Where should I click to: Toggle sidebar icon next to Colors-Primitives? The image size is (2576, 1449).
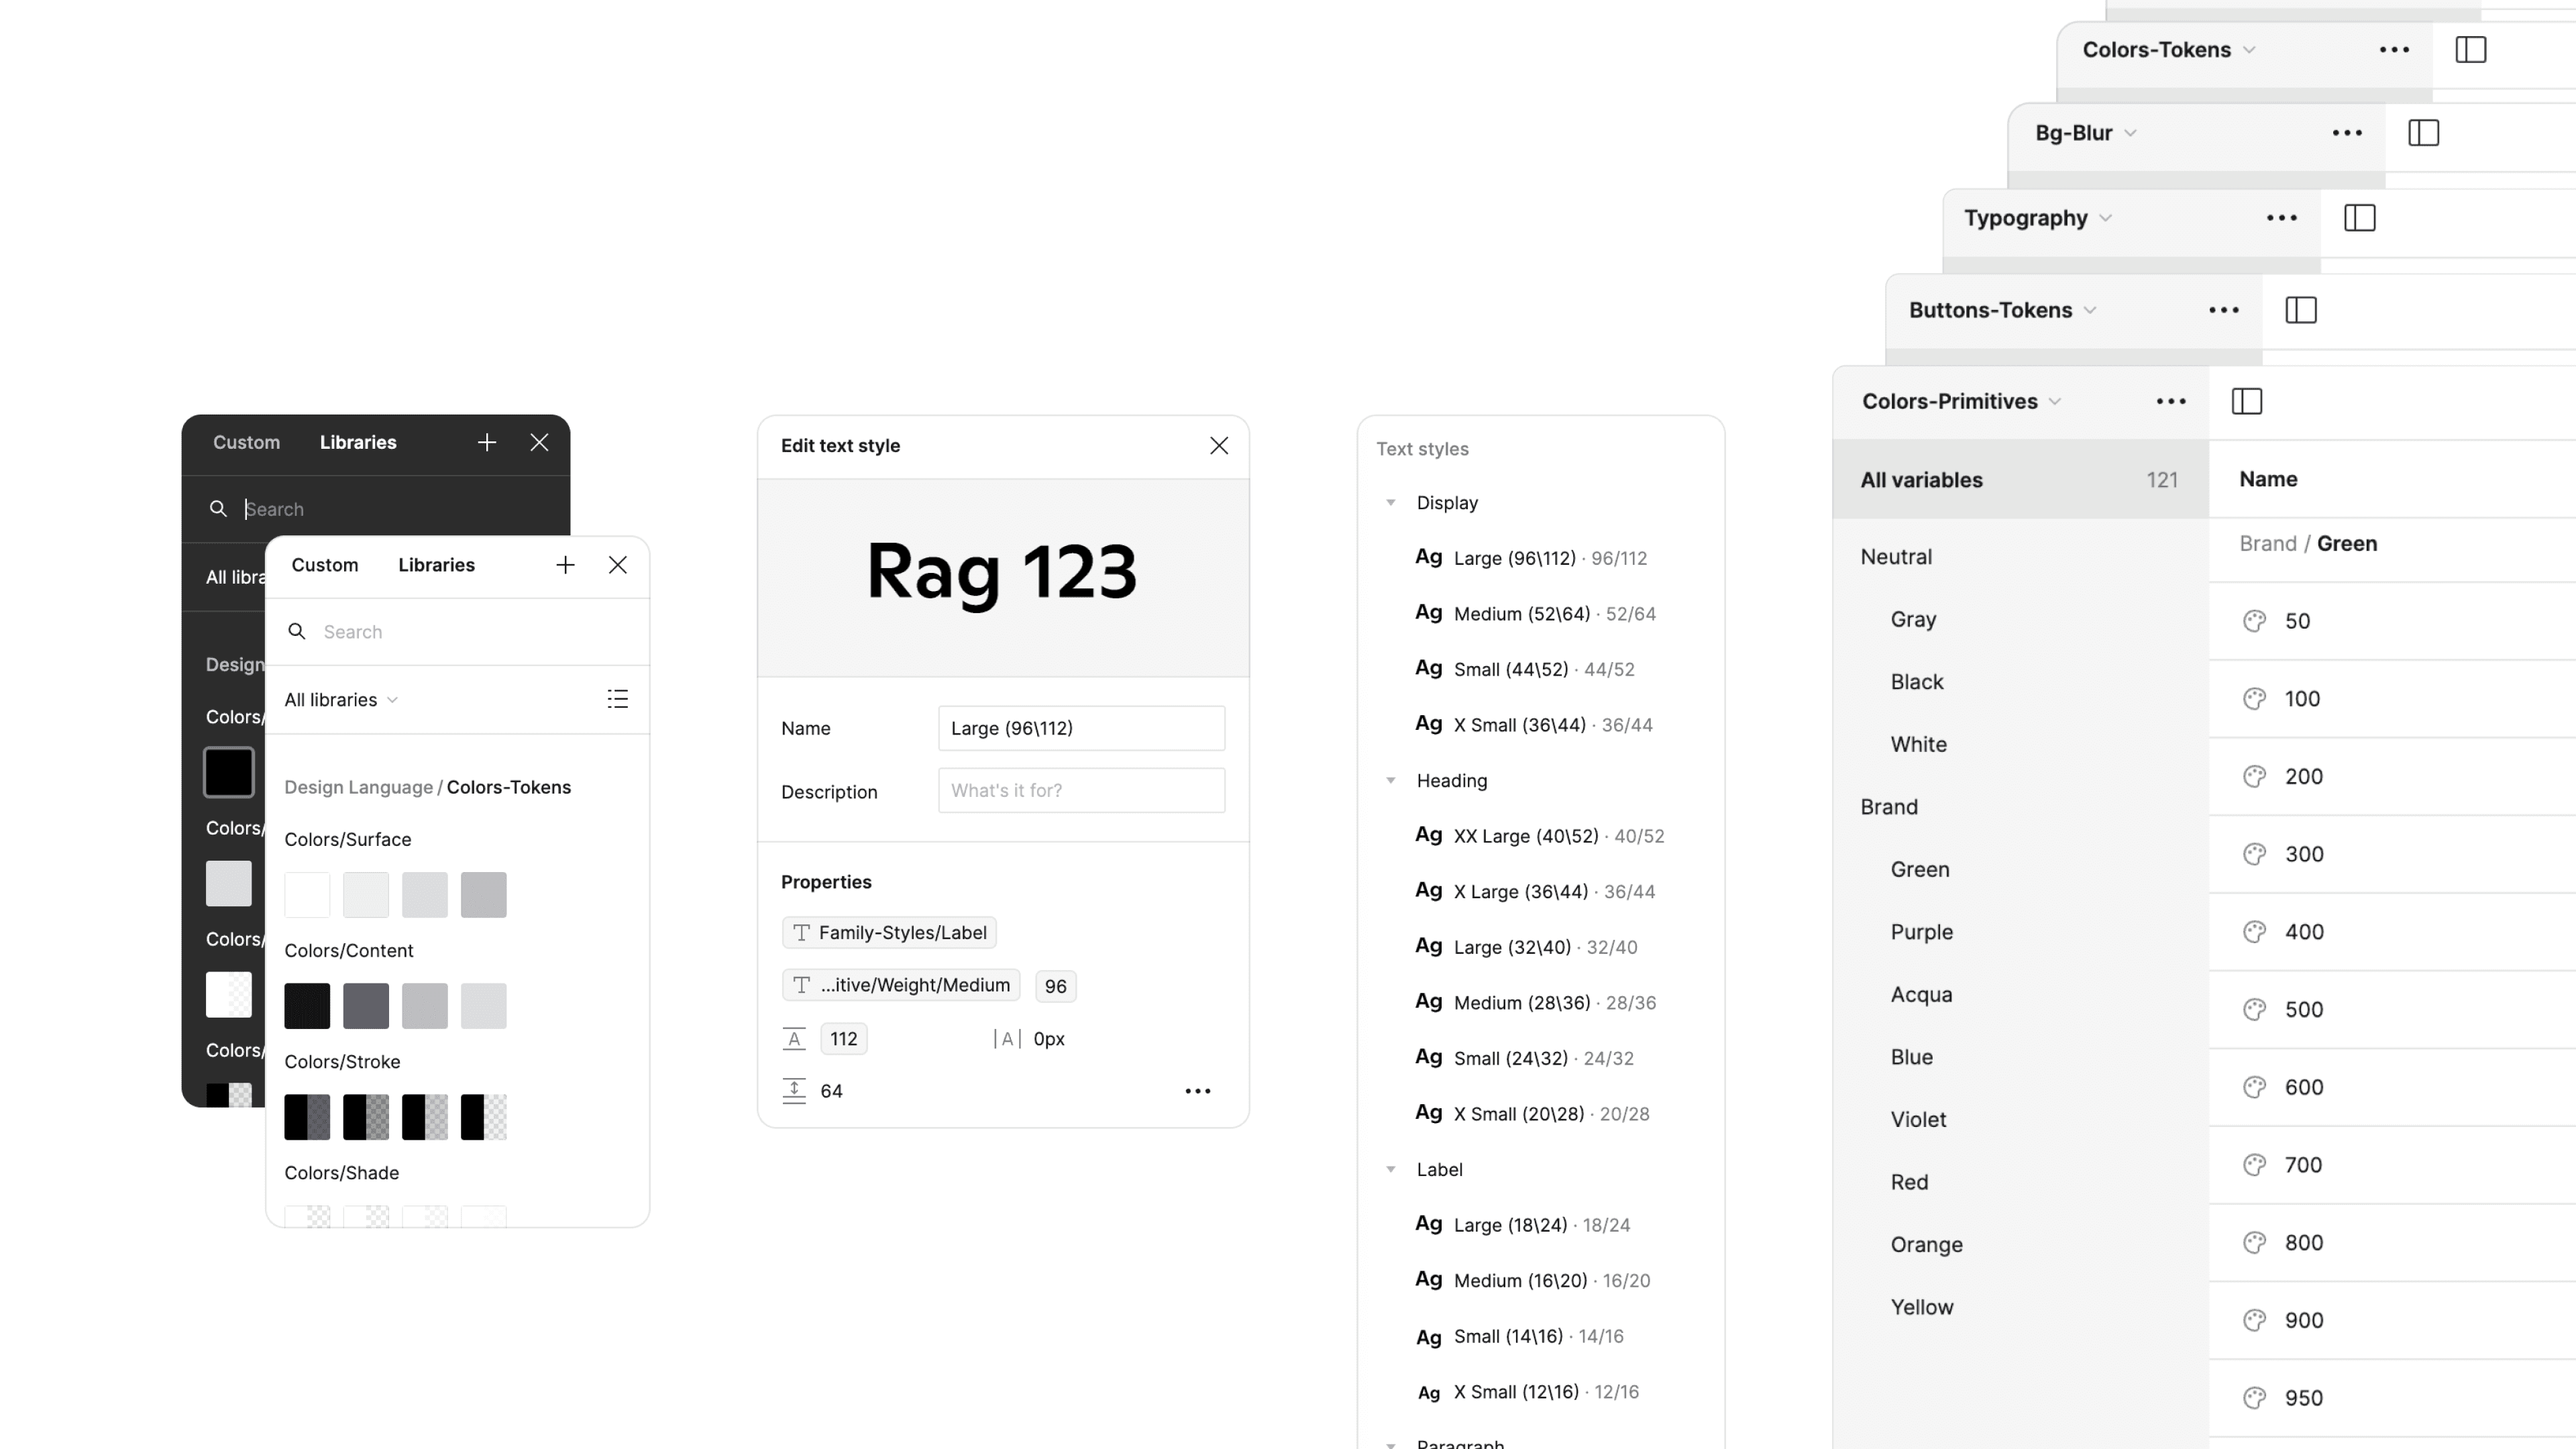(2246, 401)
